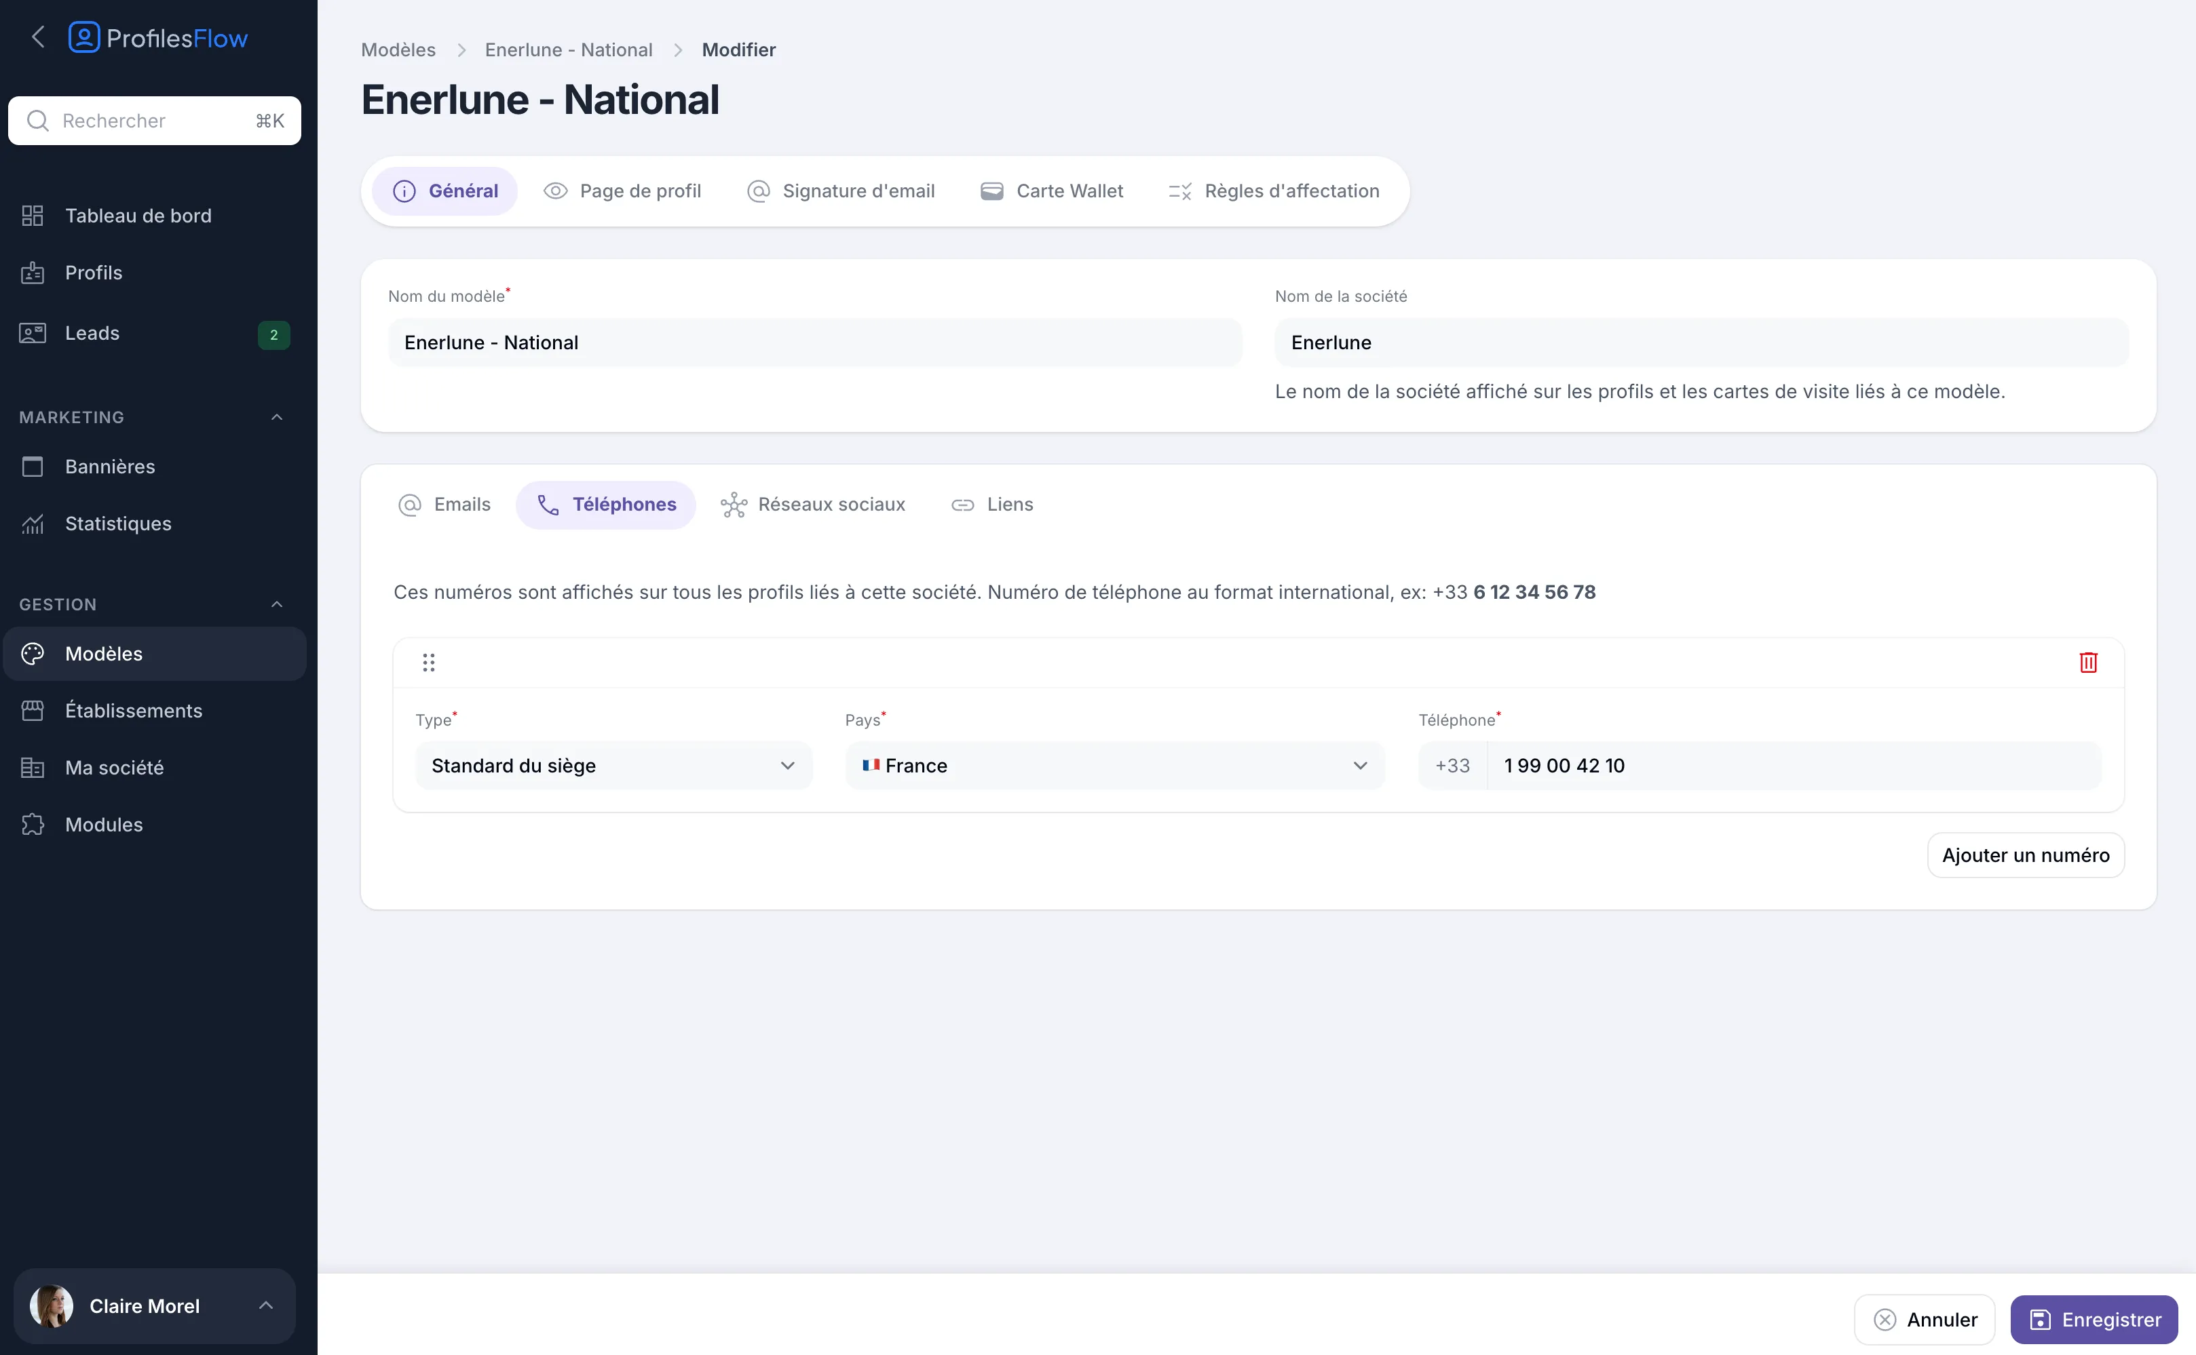Image resolution: width=2196 pixels, height=1355 pixels.
Task: Expand the Claire Morel user menu
Action: 154,1305
